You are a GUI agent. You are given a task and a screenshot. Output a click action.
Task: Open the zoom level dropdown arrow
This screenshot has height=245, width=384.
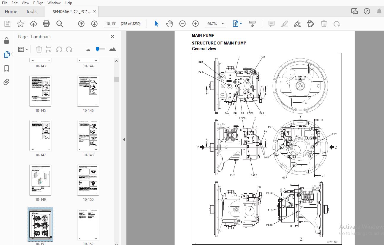point(223,24)
